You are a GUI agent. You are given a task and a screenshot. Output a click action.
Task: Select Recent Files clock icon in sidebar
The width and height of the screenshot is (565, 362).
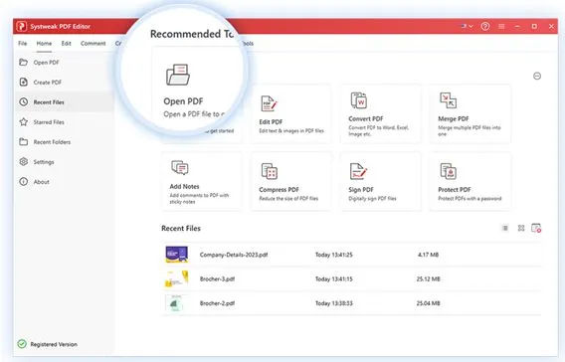pos(24,101)
